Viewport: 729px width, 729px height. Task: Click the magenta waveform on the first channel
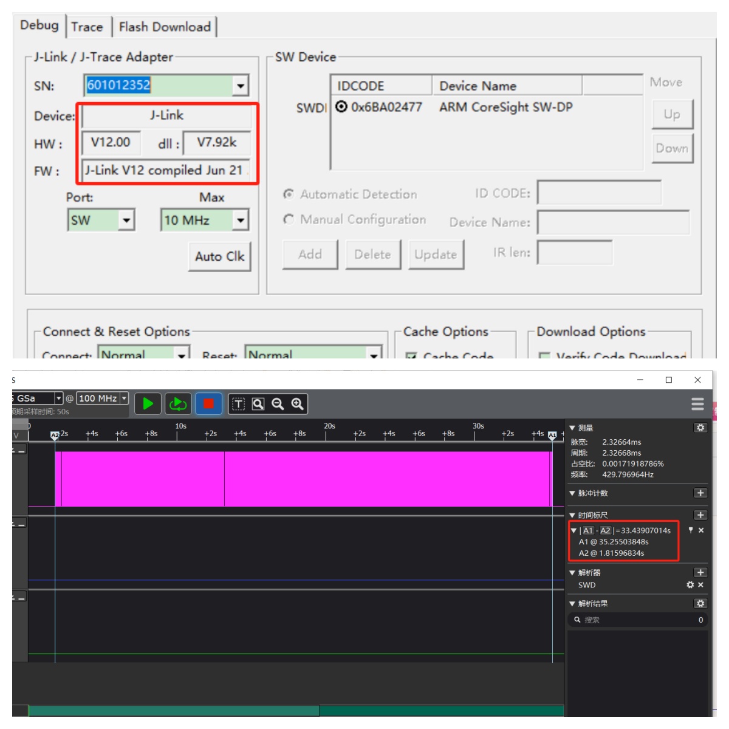[304, 479]
